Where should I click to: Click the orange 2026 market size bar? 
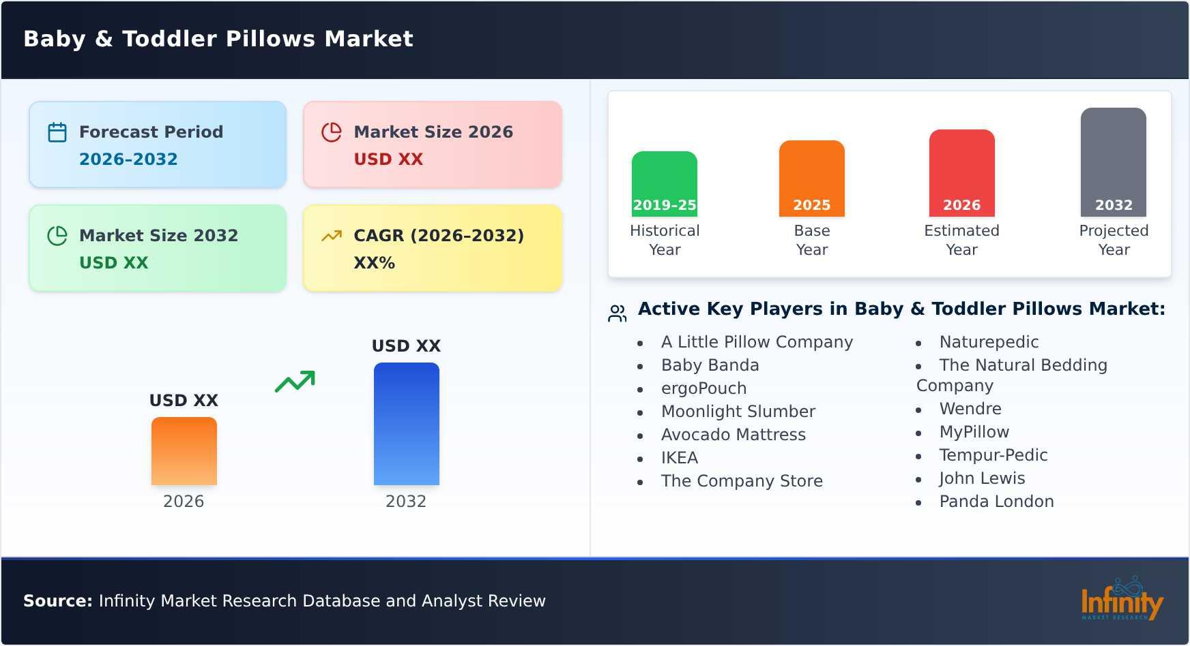tap(184, 451)
